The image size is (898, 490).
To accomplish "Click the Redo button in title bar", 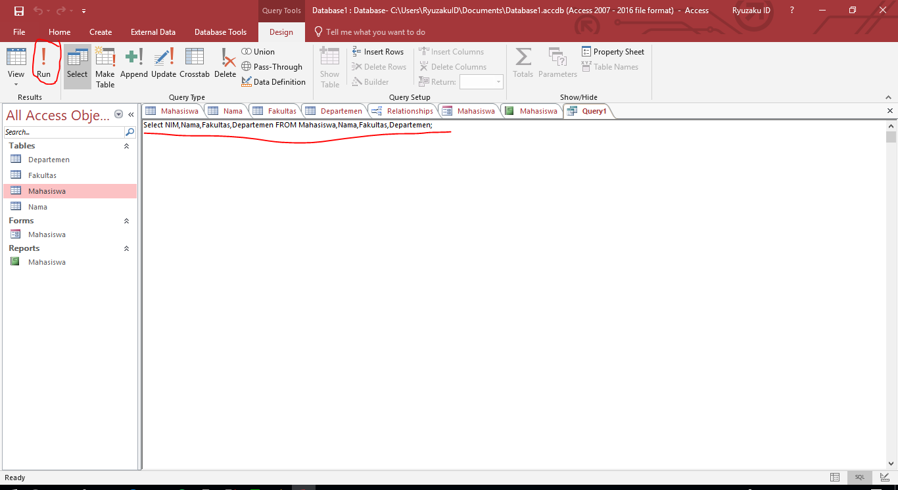I will point(61,11).
